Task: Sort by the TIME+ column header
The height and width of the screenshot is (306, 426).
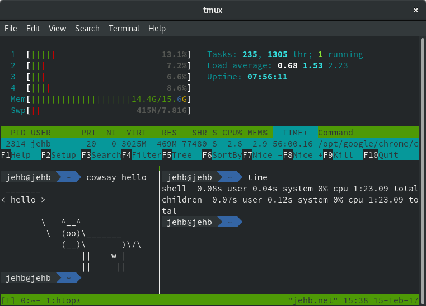Action: [x=295, y=133]
